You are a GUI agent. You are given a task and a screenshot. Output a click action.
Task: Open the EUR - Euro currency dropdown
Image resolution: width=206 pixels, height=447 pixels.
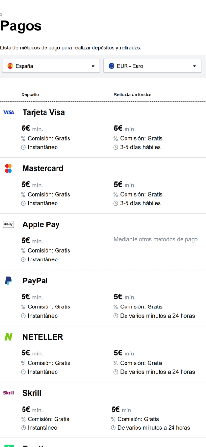152,66
